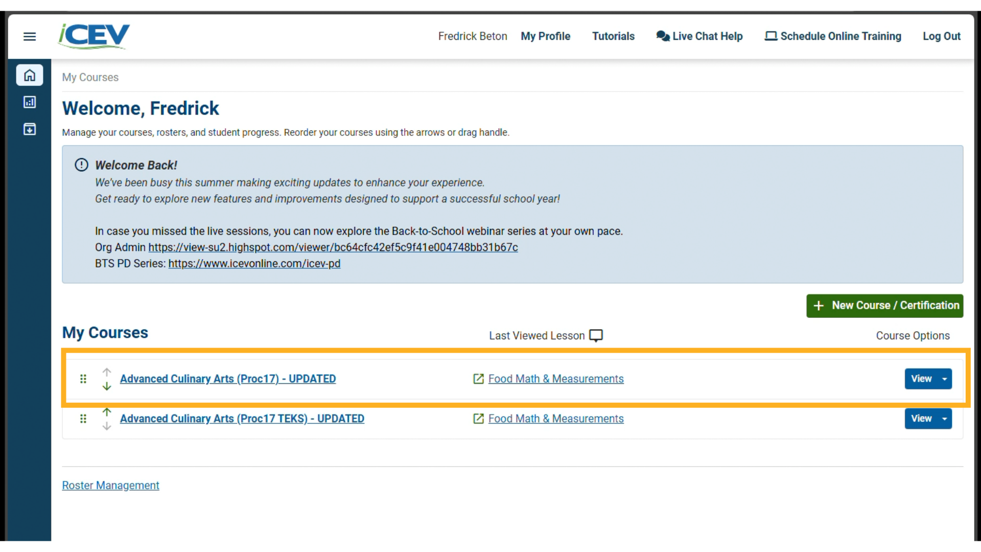Move Proc17 TEKS course up with arrow
Screen dimensions: 981x552
[106, 412]
